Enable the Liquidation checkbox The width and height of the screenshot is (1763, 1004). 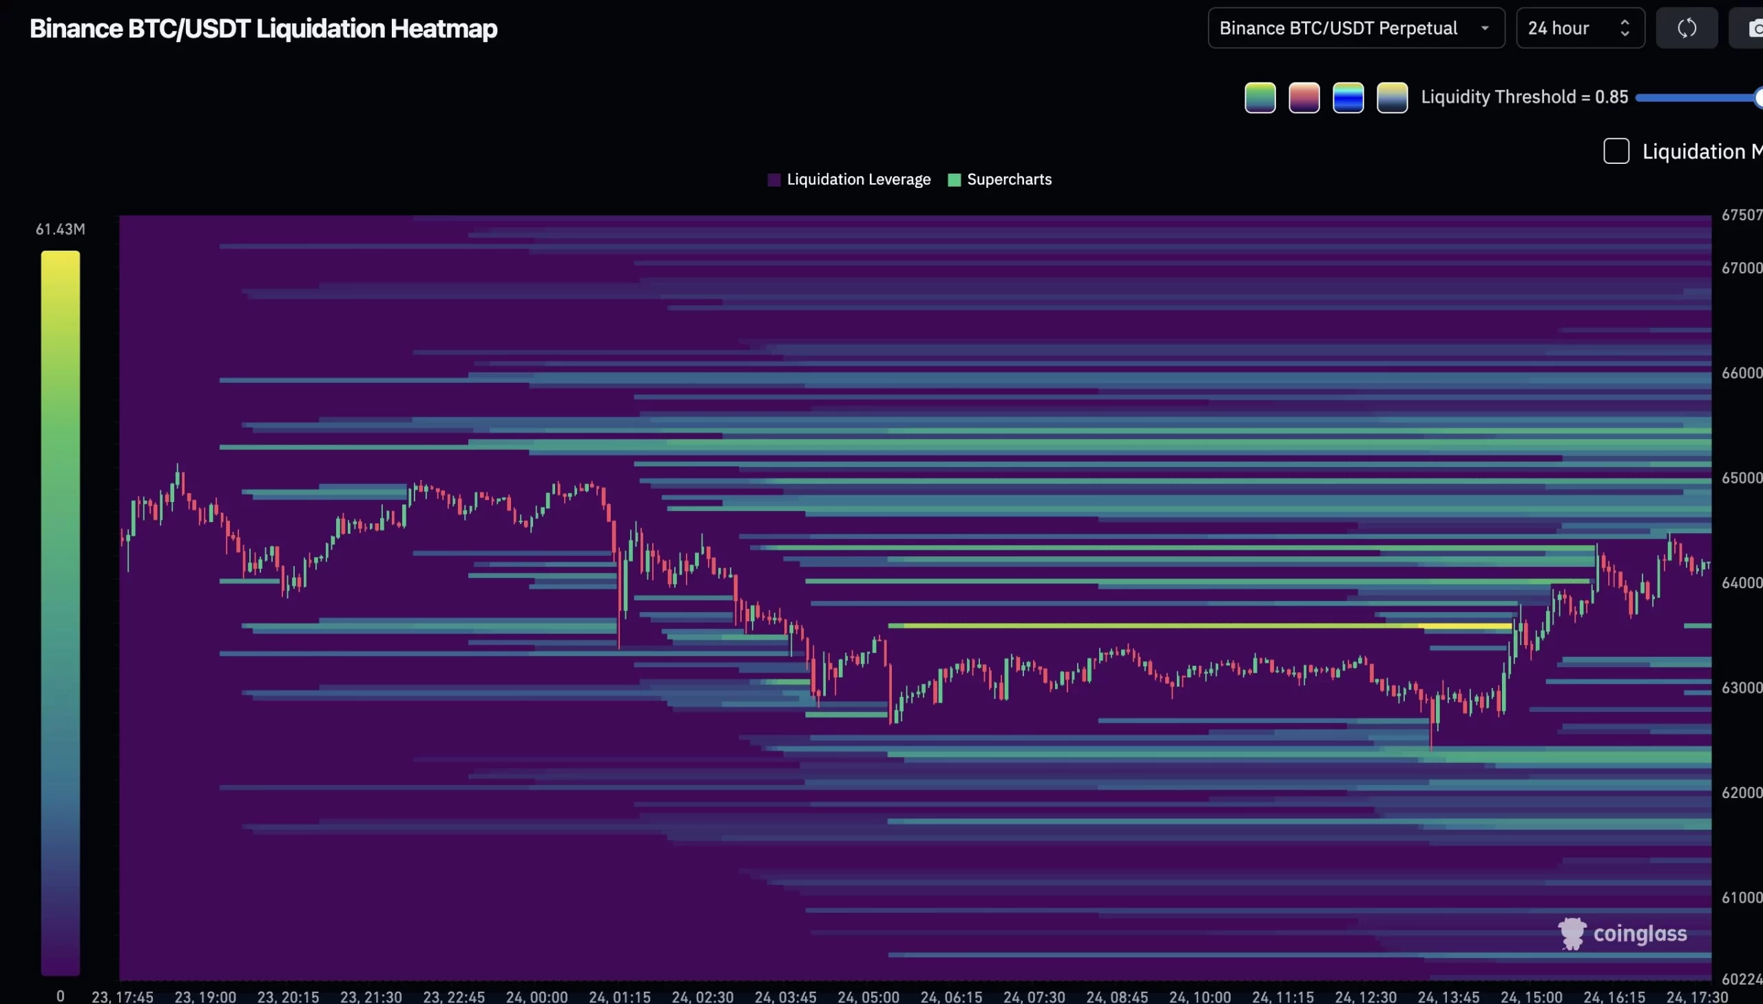coord(1616,151)
